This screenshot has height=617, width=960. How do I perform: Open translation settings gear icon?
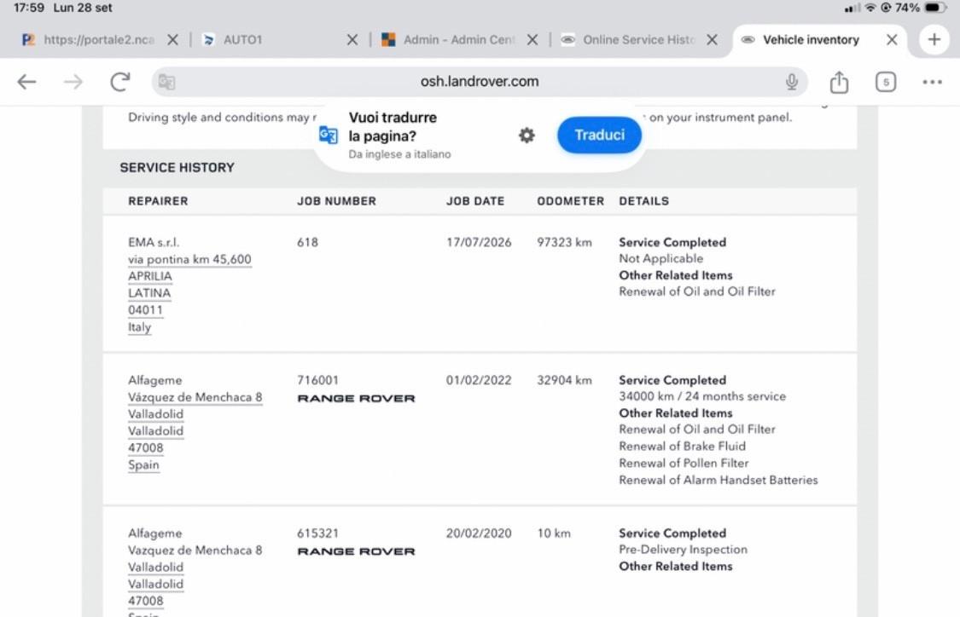coord(527,136)
